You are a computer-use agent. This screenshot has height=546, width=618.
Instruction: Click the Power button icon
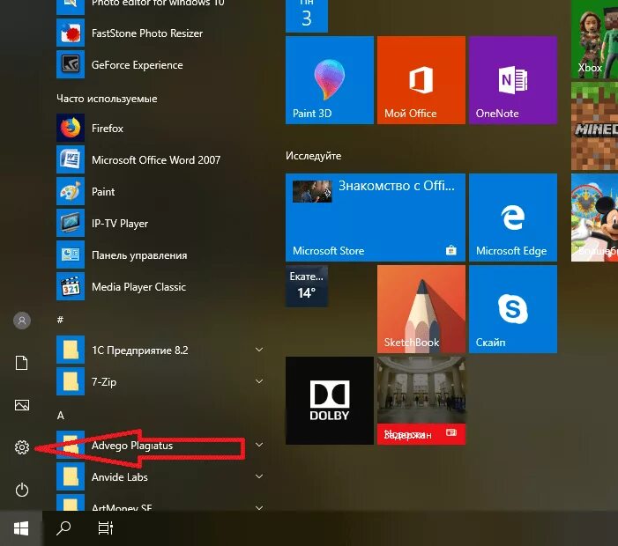(x=22, y=490)
